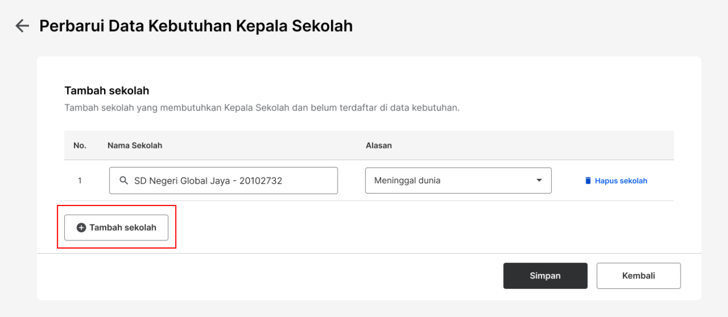728x317 pixels.
Task: Open the Meninggal dunia reason dropdown
Action: pyautogui.click(x=458, y=181)
